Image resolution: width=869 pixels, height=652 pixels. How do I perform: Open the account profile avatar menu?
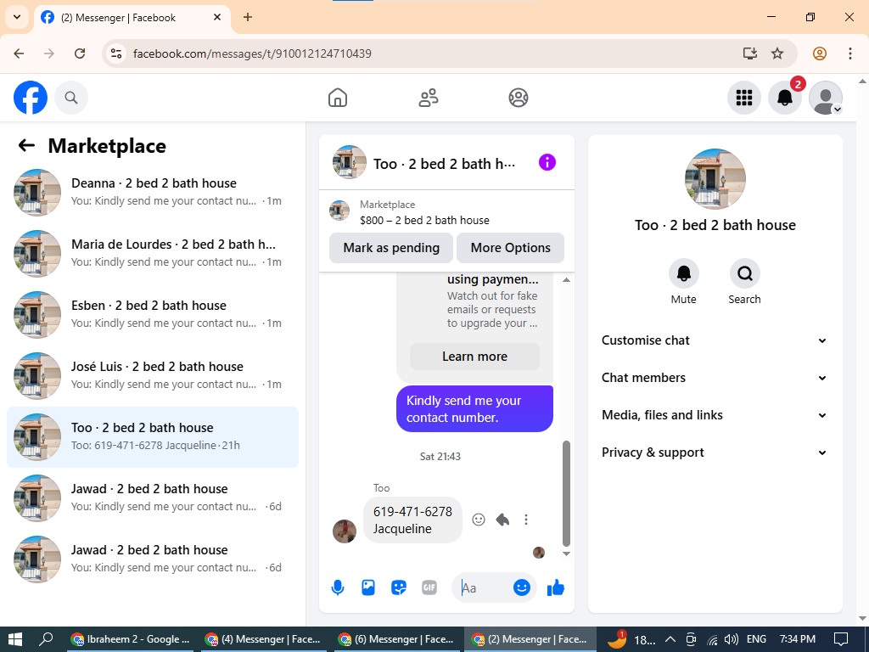click(826, 98)
